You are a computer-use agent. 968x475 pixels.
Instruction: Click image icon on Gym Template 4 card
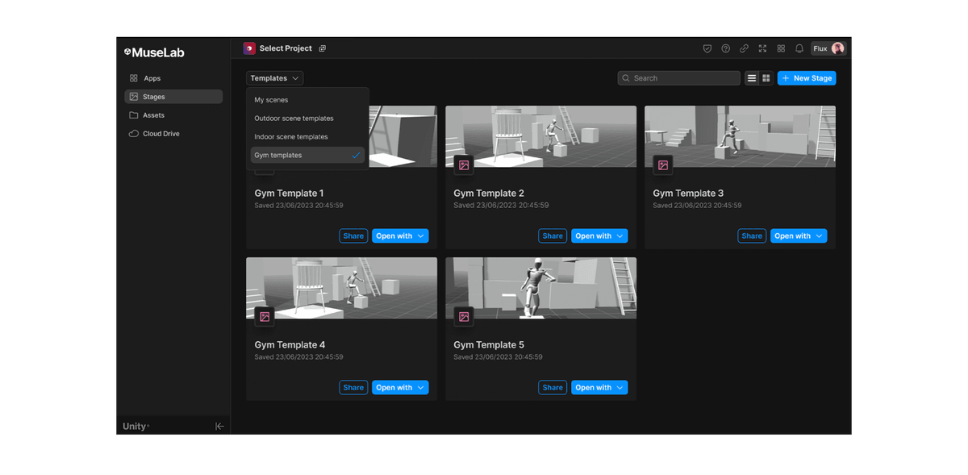click(265, 317)
